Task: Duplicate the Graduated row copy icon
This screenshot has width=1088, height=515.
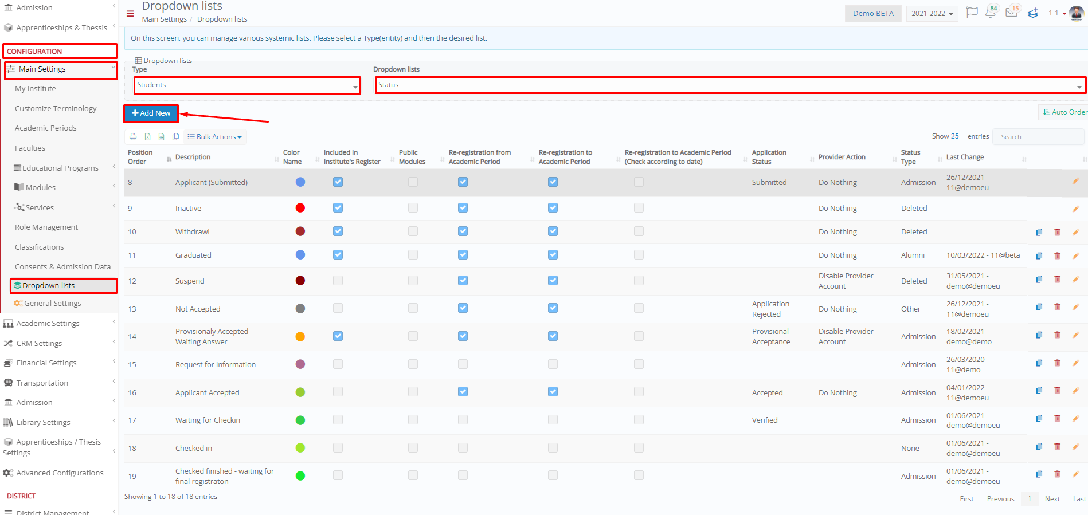Action: point(1039,255)
